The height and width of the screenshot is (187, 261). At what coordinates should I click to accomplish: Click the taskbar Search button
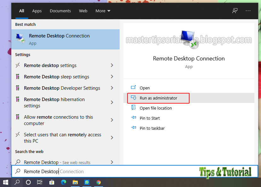(17, 182)
